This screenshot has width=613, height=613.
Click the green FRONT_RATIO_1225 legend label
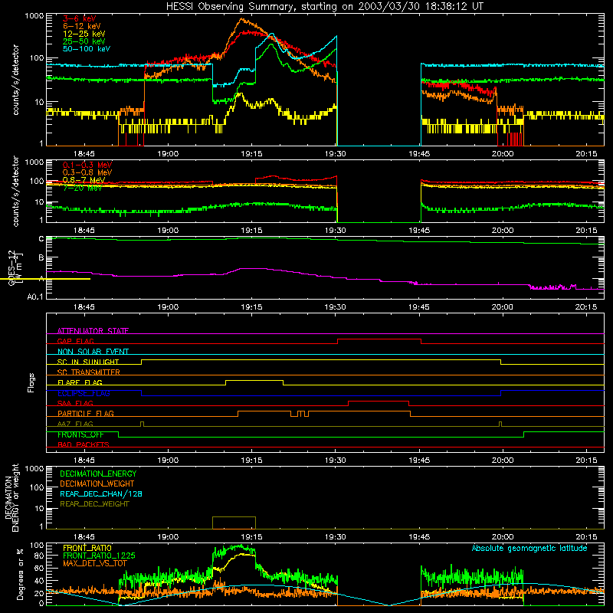coord(99,556)
